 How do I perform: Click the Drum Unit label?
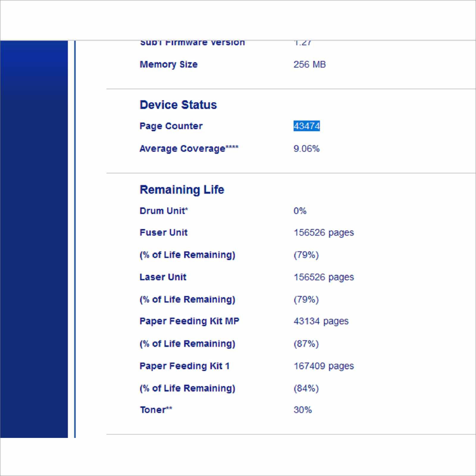click(164, 211)
